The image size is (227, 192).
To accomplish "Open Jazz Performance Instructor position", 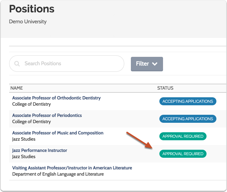I will pyautogui.click(x=39, y=150).
